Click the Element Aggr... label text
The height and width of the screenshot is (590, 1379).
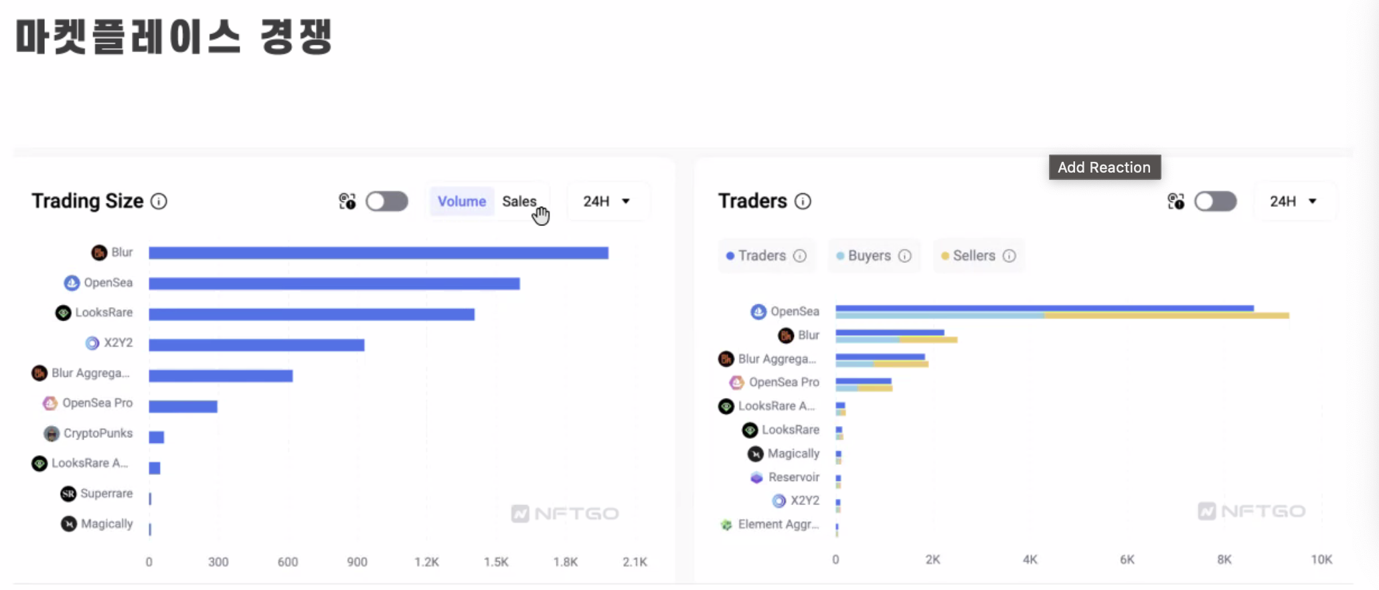(779, 525)
